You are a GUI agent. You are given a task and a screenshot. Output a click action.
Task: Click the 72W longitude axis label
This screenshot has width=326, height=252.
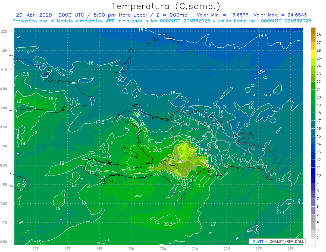pyautogui.click(x=163, y=248)
